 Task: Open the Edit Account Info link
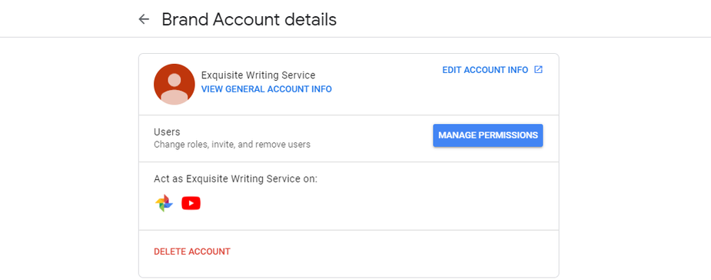pyautogui.click(x=485, y=70)
